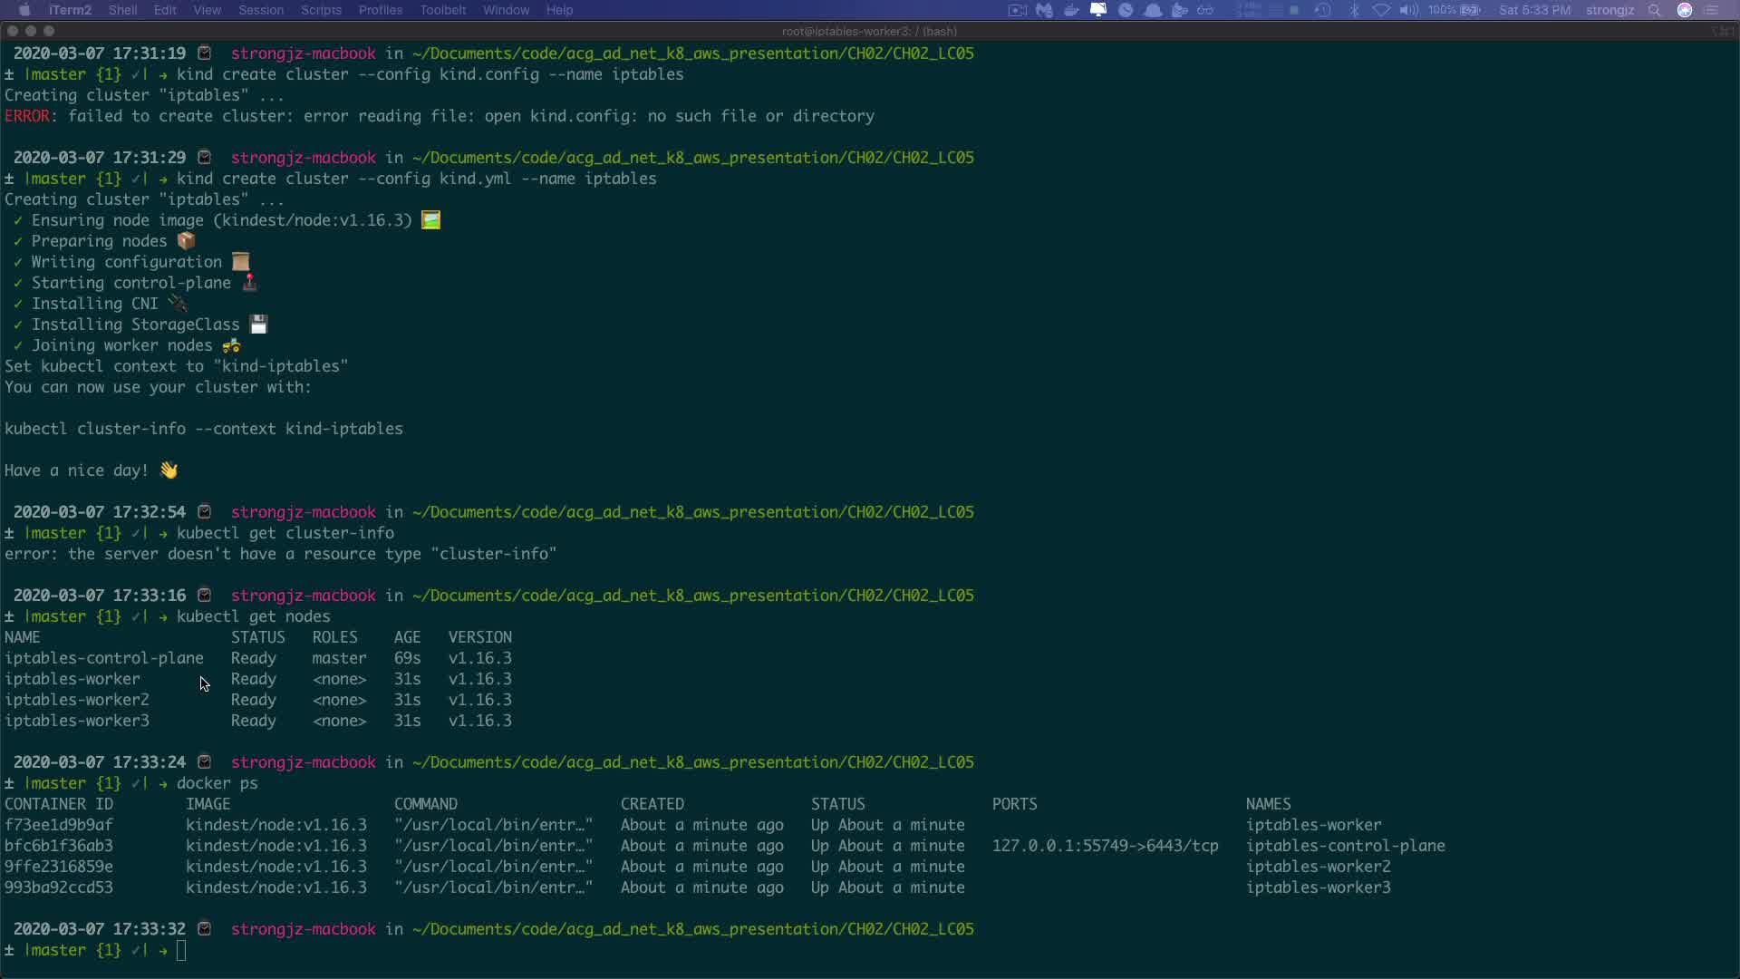1740x979 pixels.
Task: Open the Toolbelt menu
Action: [x=442, y=10]
